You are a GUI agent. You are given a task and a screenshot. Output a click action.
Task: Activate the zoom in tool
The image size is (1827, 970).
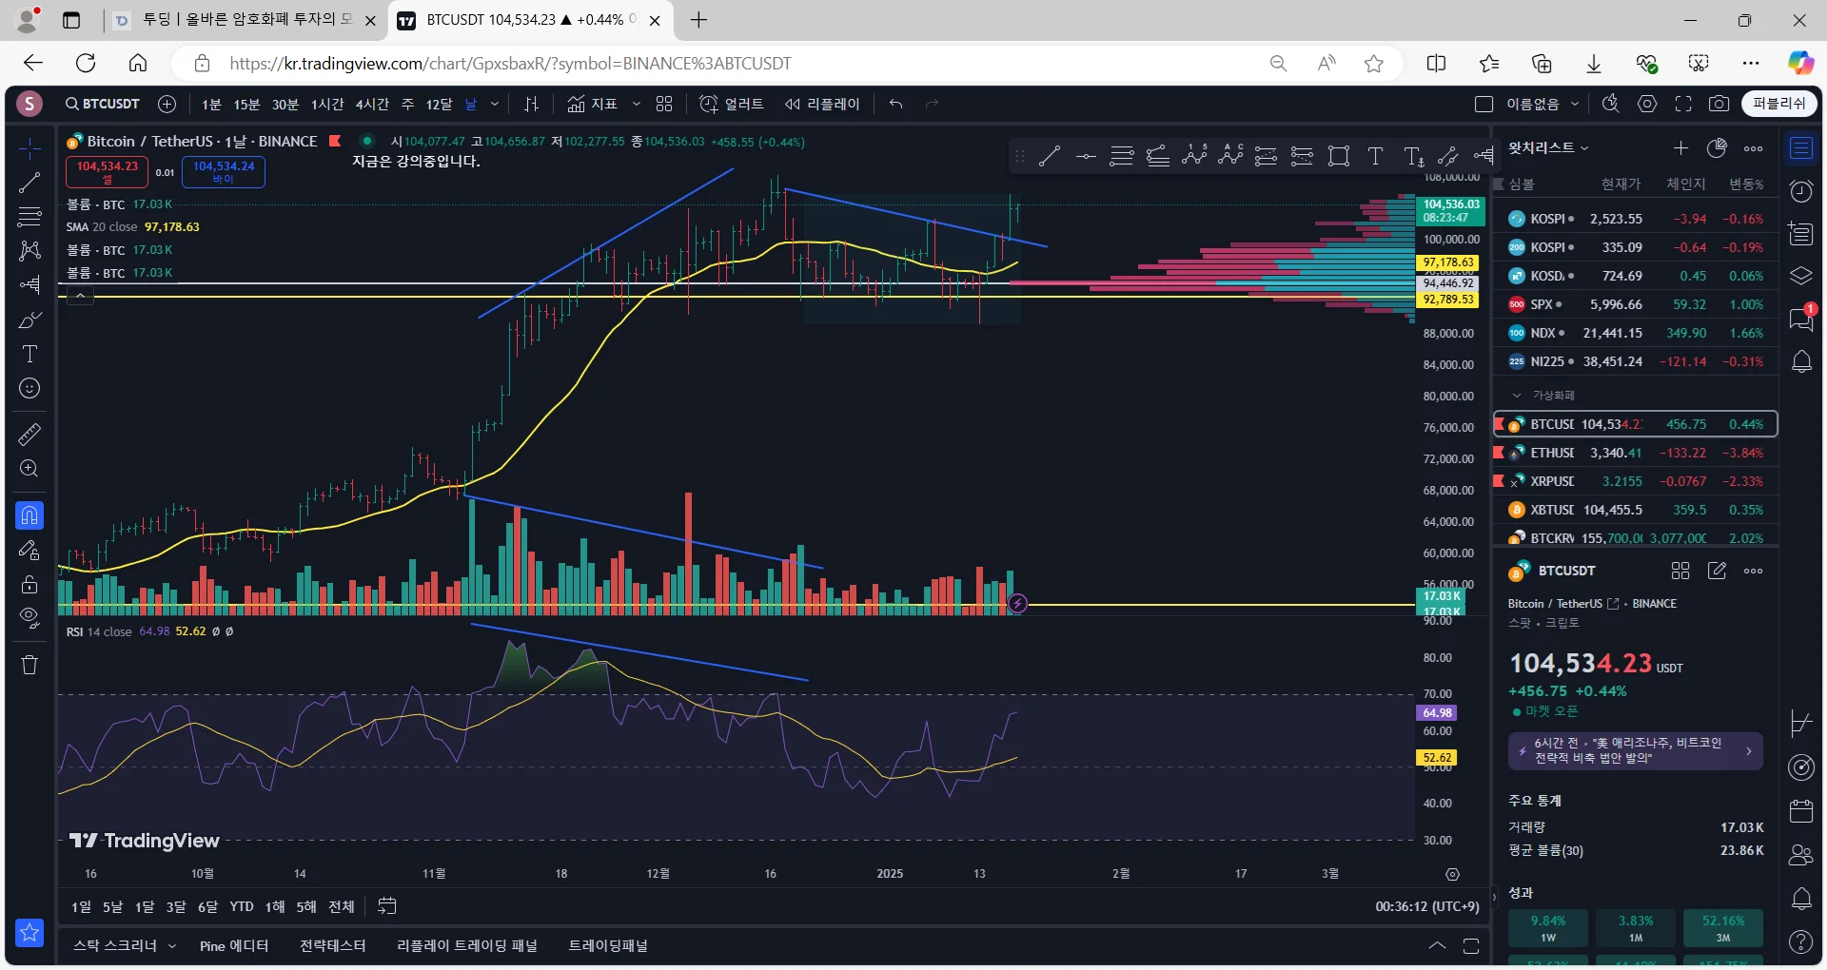pyautogui.click(x=29, y=469)
